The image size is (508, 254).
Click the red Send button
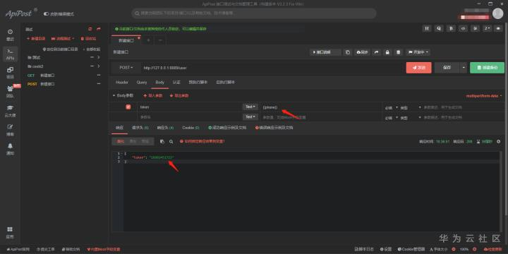(418, 68)
